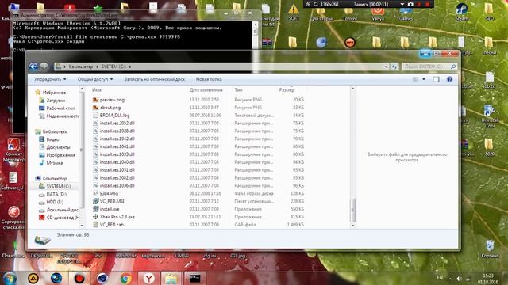508x285 pixels.
Task: Open the view options dropdown arrow
Action: click(423, 79)
